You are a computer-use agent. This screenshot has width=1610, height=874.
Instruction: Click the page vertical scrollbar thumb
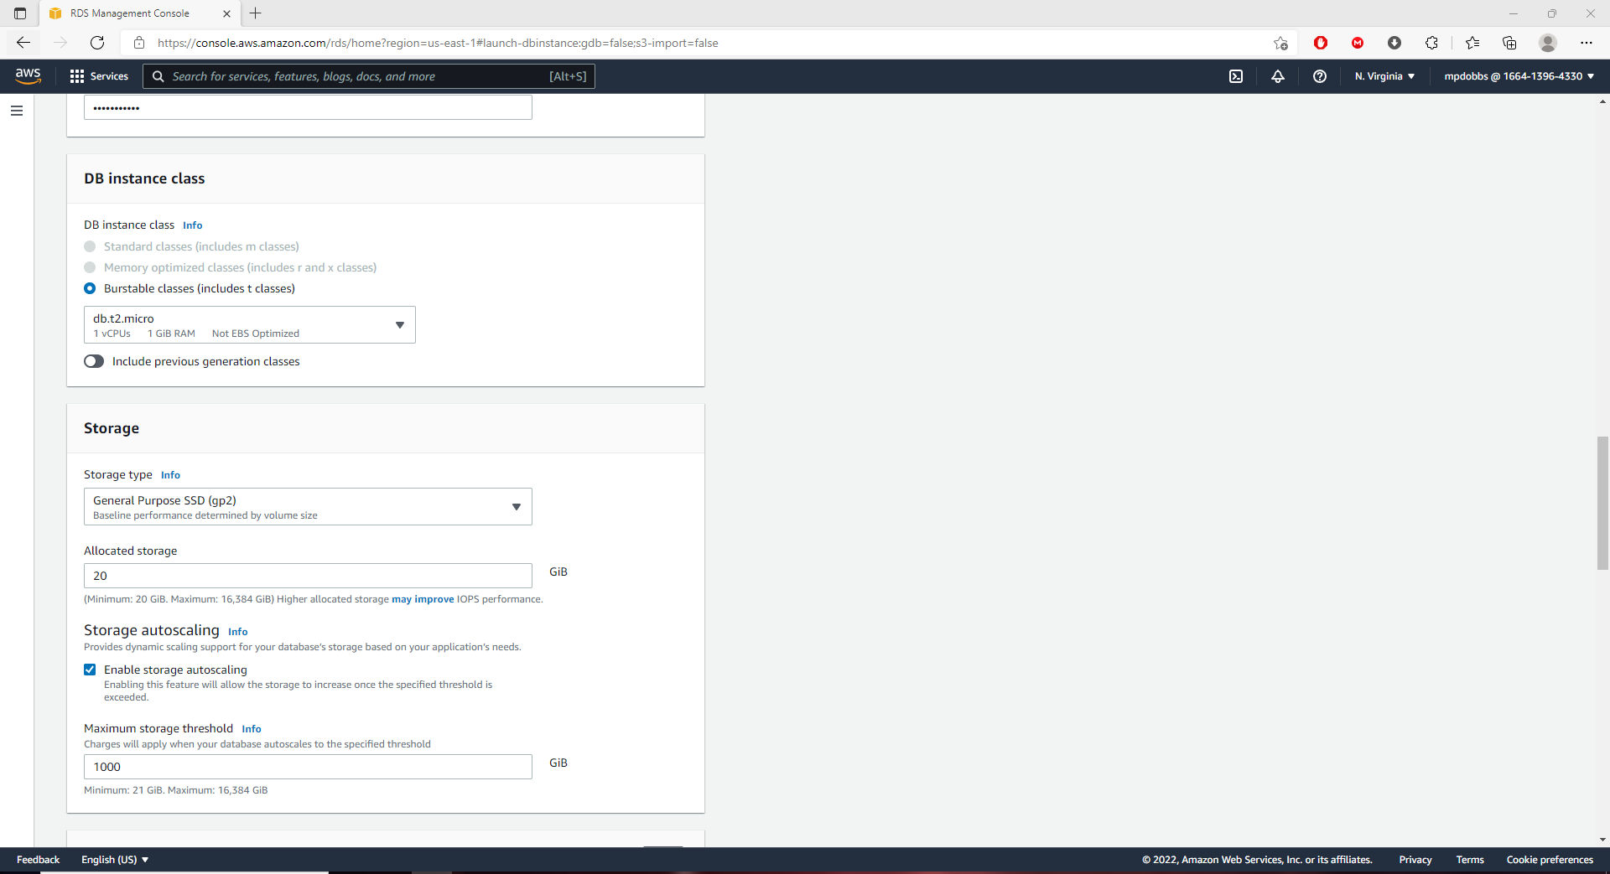pos(1602,503)
